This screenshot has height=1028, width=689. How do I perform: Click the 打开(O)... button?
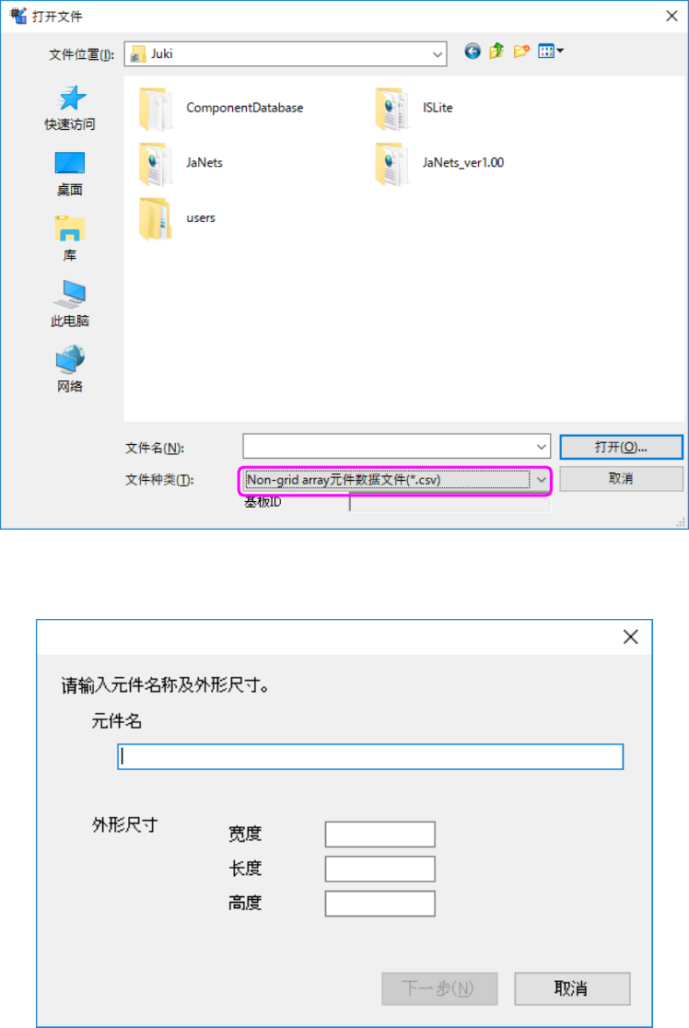point(621,447)
